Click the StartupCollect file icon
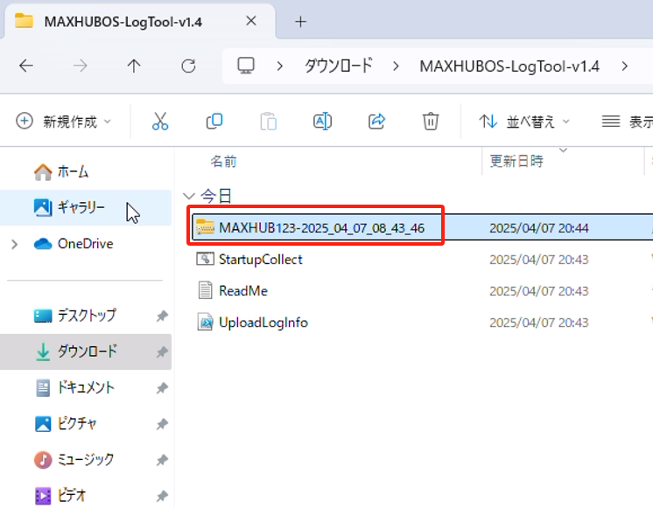The width and height of the screenshot is (653, 508). click(x=205, y=259)
